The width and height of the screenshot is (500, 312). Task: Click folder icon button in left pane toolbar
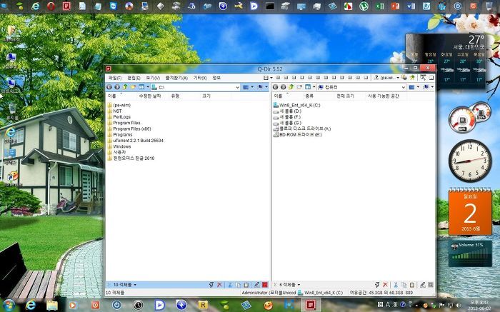(133, 87)
